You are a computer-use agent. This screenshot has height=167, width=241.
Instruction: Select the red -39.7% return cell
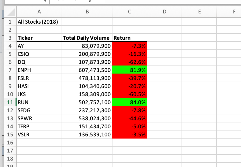(130, 78)
